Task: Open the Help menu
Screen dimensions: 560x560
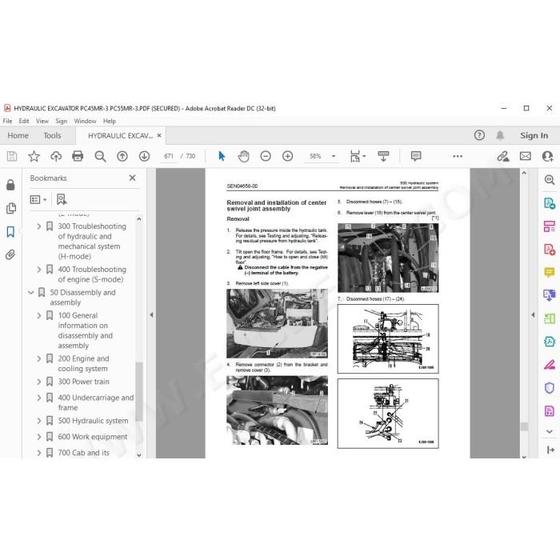Action: click(110, 121)
